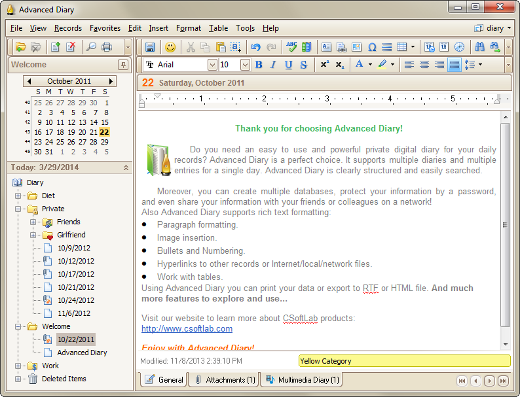Click the new record icon with plus

click(56, 47)
